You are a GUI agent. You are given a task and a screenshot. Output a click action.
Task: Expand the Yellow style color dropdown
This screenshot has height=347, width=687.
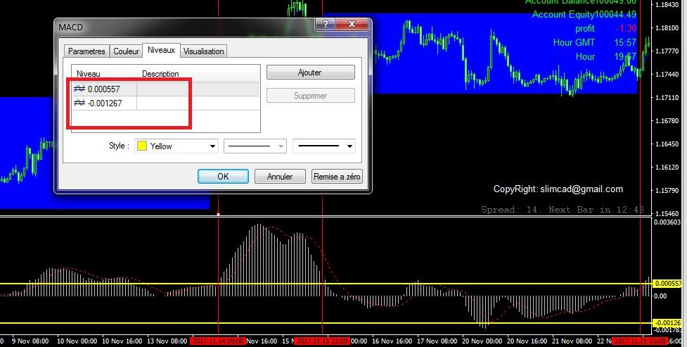coord(212,146)
